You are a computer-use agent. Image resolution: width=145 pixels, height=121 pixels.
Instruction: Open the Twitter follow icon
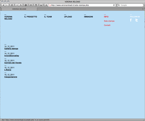[x=137, y=20]
